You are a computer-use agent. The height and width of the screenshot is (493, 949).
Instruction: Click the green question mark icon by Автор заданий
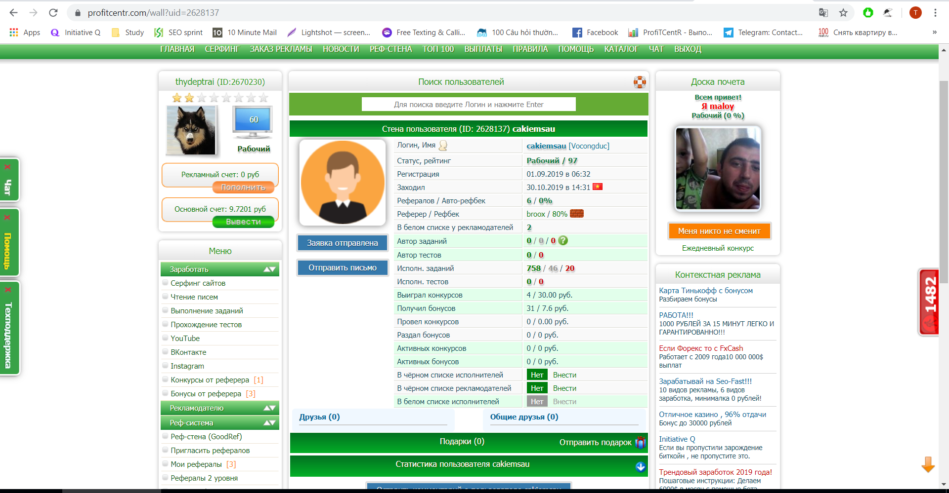click(563, 241)
